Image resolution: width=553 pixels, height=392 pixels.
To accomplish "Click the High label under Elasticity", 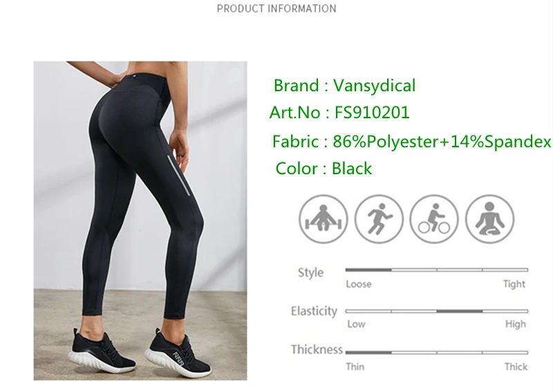I will (515, 324).
